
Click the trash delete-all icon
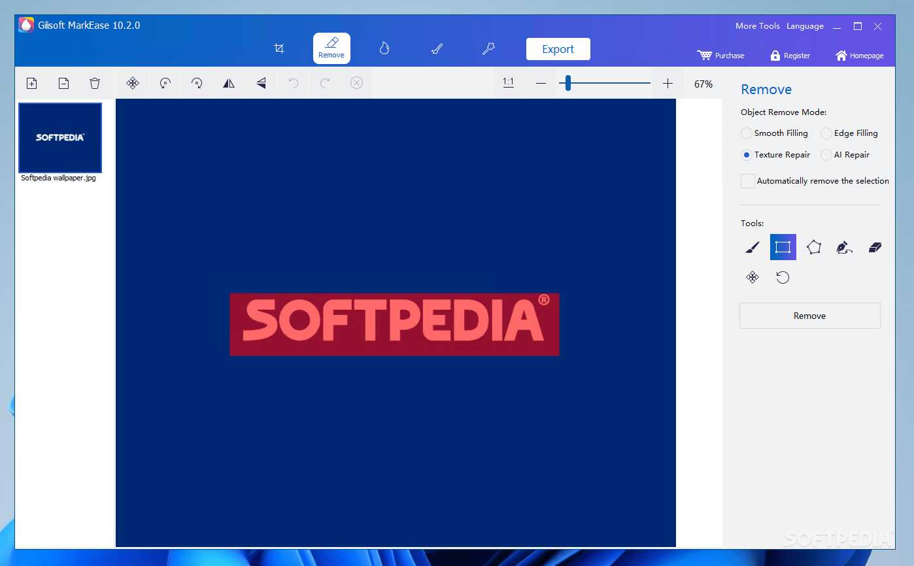95,83
